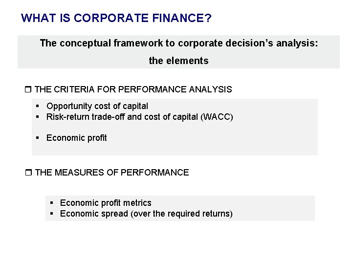This screenshot has height=264, width=352.
Task: Click '(over the required returns)' parenthetical text
Action: pyautogui.click(x=181, y=214)
